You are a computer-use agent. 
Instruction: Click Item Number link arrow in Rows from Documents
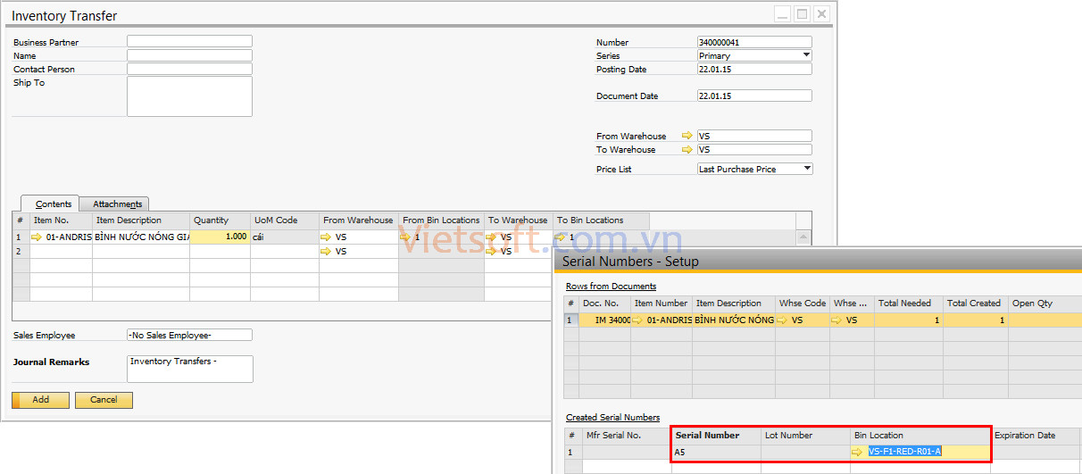(x=637, y=320)
